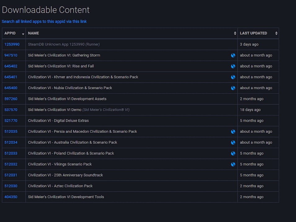Open appid 1253990 link
The image size is (296, 222).
pyautogui.click(x=12, y=44)
